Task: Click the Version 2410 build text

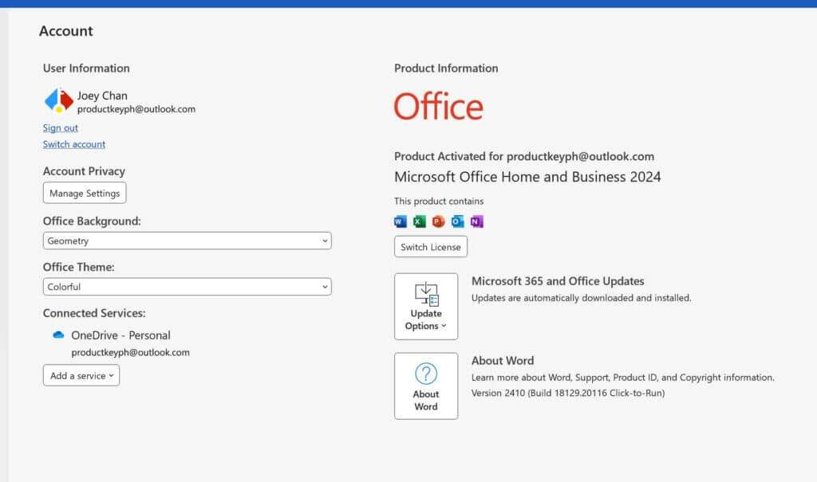Action: (x=568, y=393)
